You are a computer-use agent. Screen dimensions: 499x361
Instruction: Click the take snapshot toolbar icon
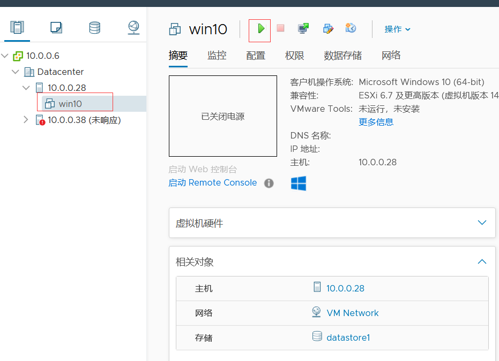351,28
